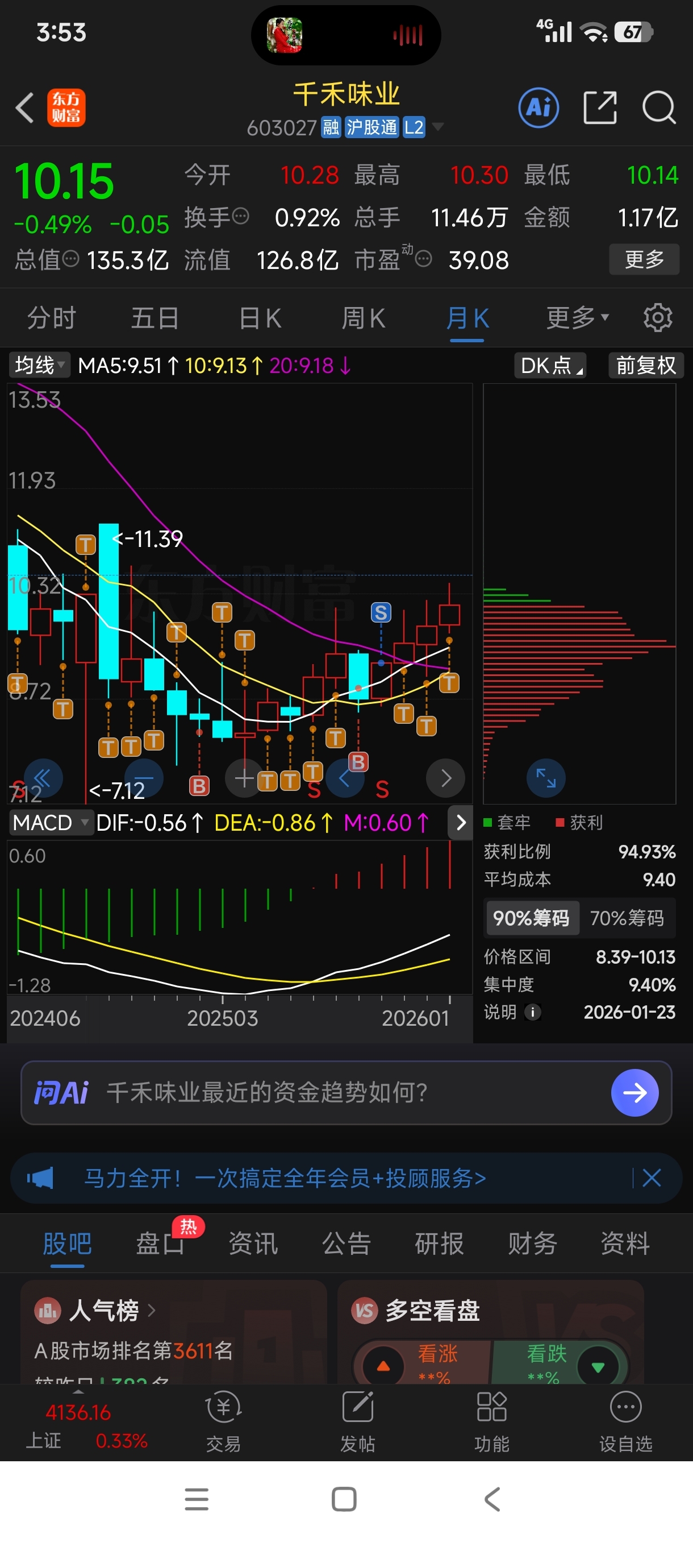Switch to 分时 chart tab
Image resolution: width=693 pixels, height=1542 pixels.
52,317
